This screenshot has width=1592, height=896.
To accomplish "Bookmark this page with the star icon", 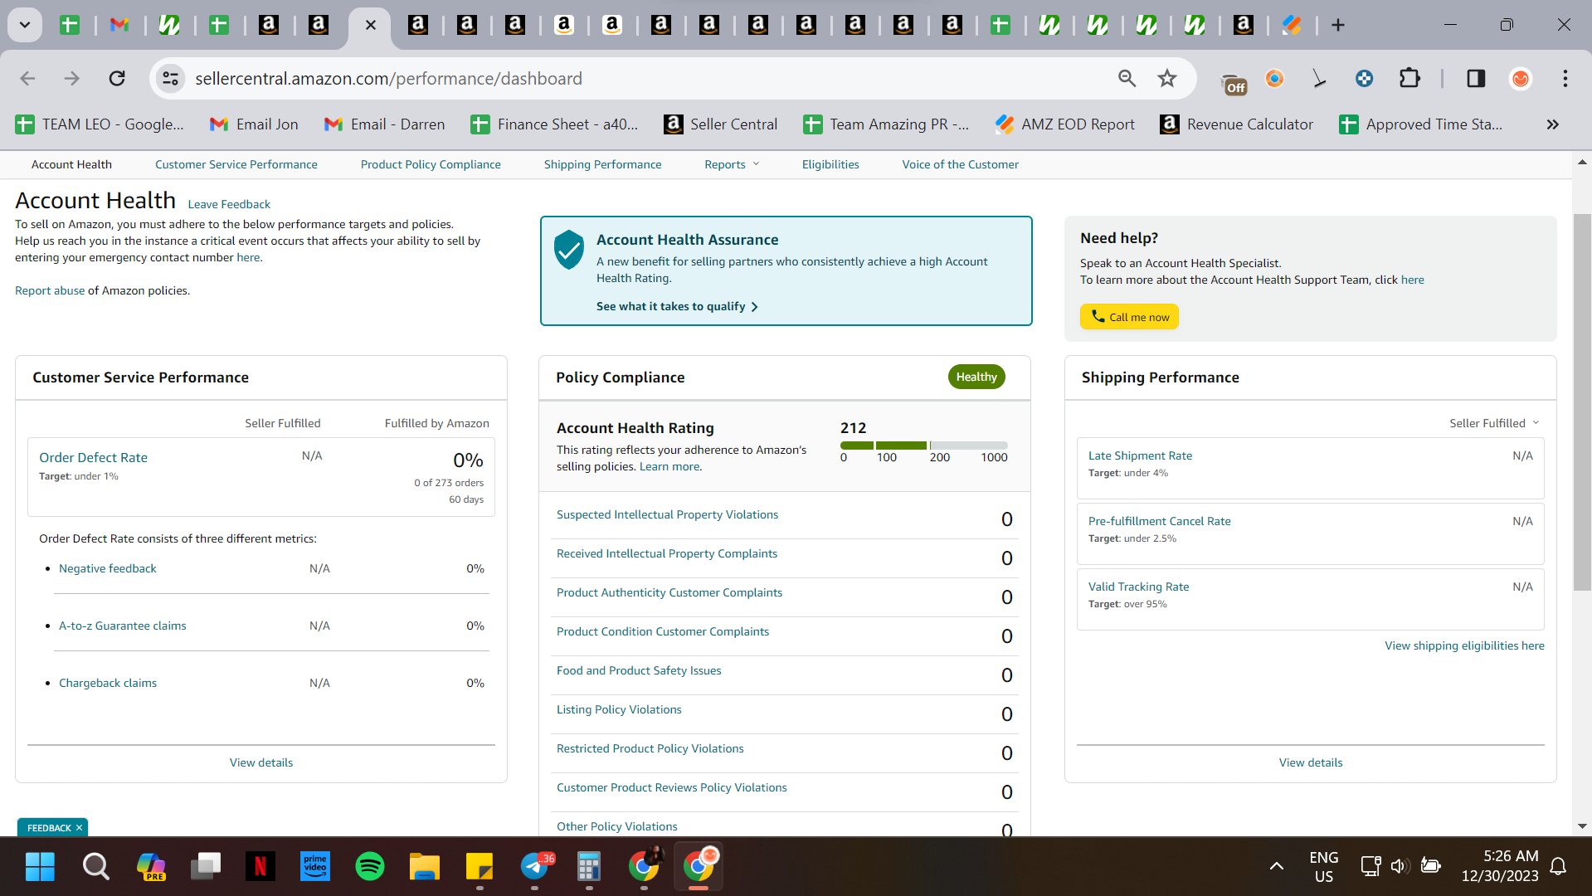I will point(1167,78).
